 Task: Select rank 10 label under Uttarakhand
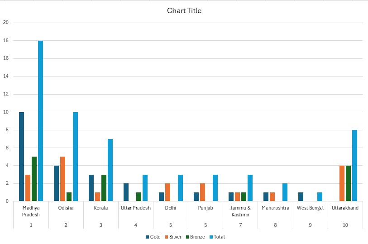pyautogui.click(x=345, y=225)
